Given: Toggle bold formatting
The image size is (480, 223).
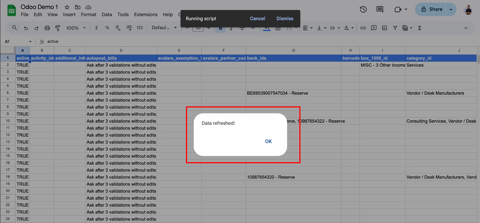Looking at the screenshot, I should click(x=221, y=28).
